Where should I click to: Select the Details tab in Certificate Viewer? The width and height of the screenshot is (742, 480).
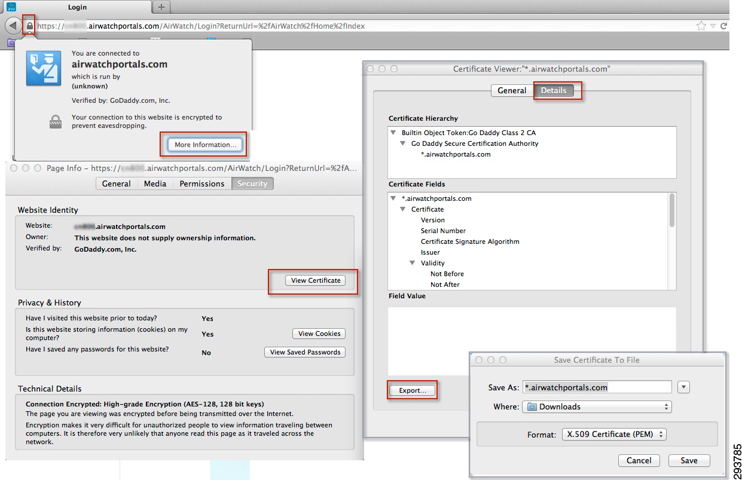[x=554, y=90]
